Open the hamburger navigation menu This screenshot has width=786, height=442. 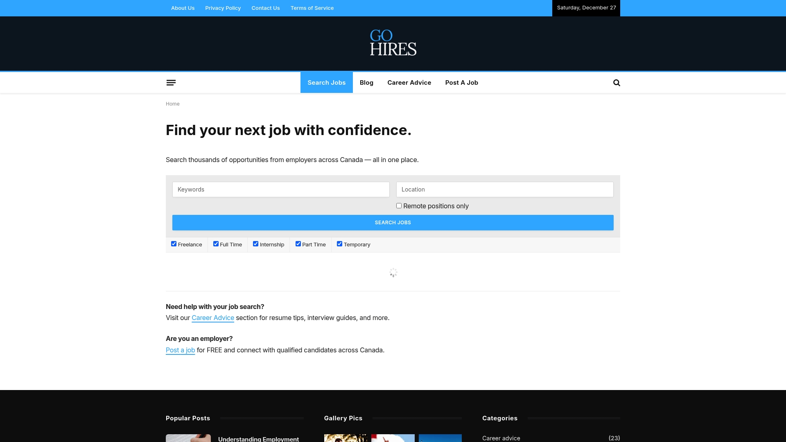pyautogui.click(x=171, y=82)
